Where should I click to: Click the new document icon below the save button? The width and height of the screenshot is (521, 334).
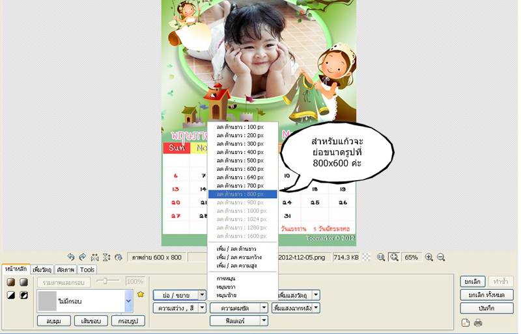pos(466,322)
